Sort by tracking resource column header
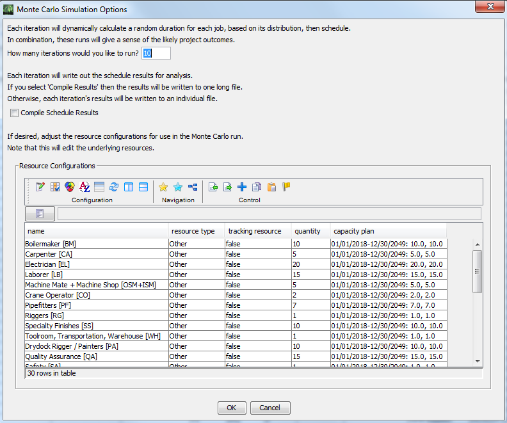The width and height of the screenshot is (507, 423). point(258,231)
